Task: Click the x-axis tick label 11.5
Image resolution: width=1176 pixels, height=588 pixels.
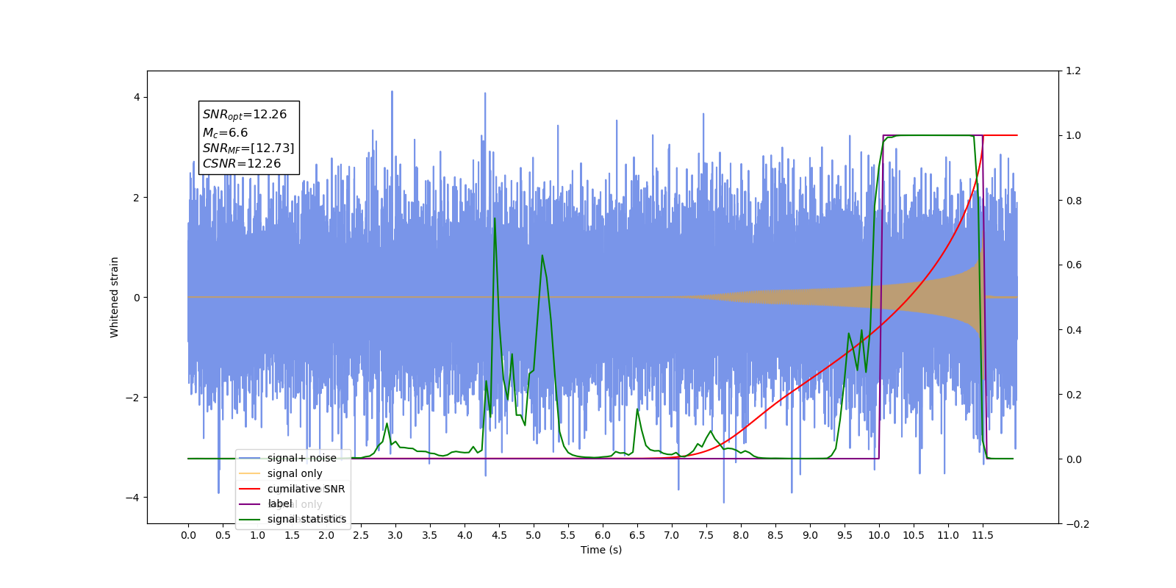Action: (983, 535)
